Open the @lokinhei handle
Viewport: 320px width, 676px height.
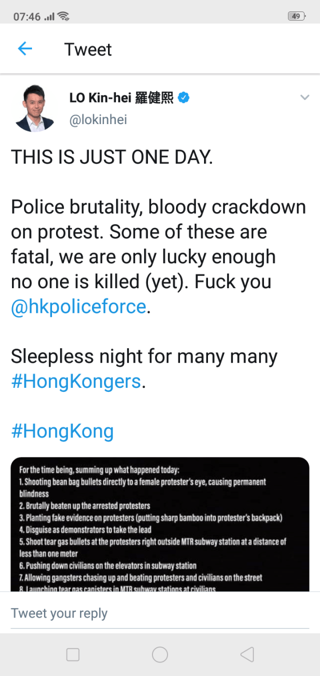[x=98, y=120]
